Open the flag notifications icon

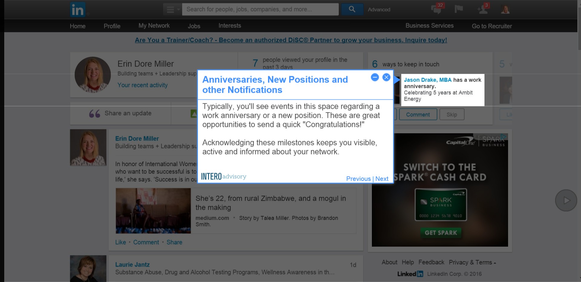click(x=459, y=9)
